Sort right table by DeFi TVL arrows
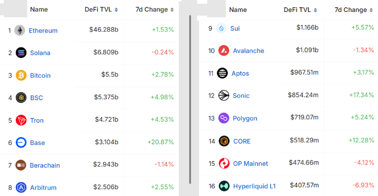The height and width of the screenshot is (196, 378). 315,10
